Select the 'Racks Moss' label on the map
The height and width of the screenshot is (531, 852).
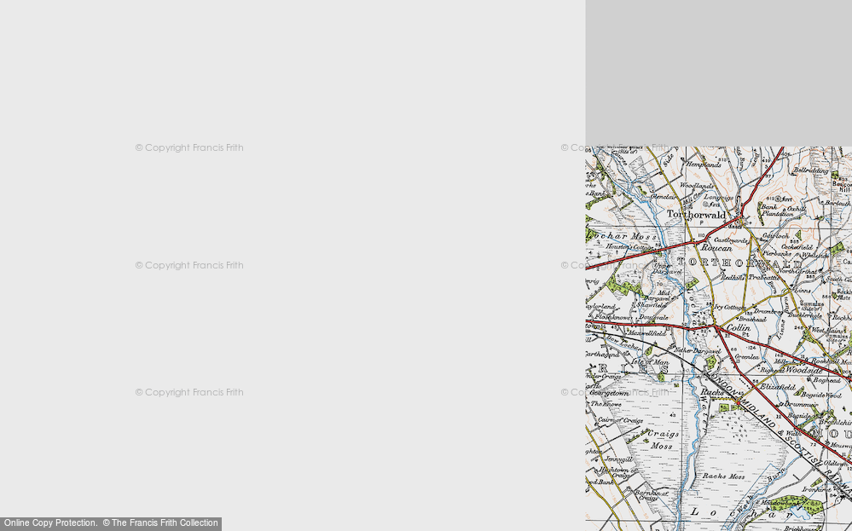pyautogui.click(x=723, y=476)
